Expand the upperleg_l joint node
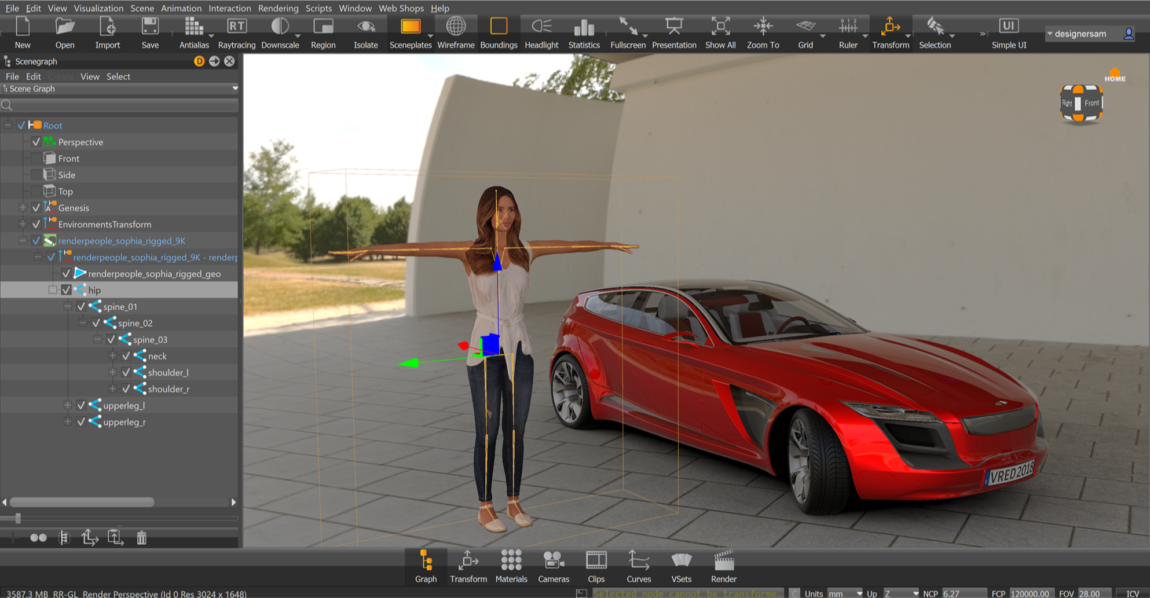The image size is (1150, 598). click(x=68, y=405)
